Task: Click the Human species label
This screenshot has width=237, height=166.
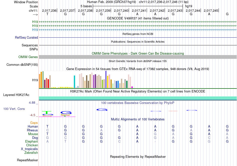Action: click(33, 126)
